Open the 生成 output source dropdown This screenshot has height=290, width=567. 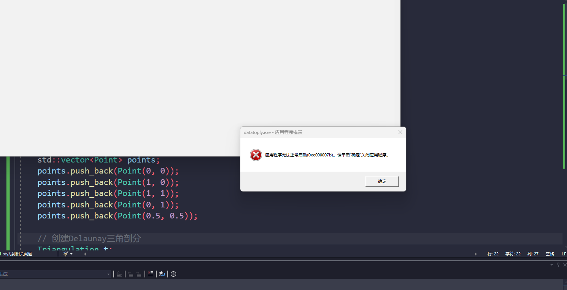(x=55, y=274)
